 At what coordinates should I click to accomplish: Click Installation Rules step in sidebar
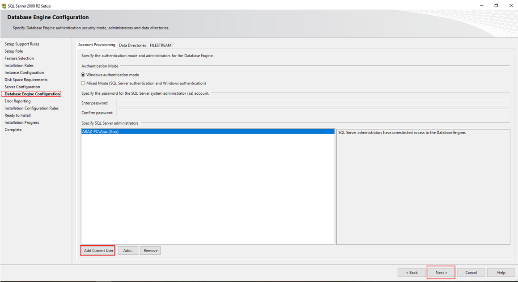tap(19, 65)
